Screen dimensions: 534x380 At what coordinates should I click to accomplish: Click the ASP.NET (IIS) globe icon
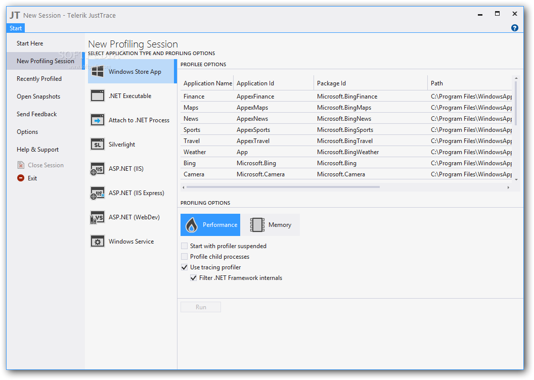(x=98, y=169)
